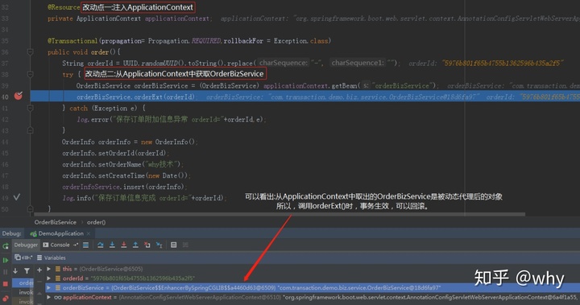580x305 pixels.
Task: Collapse order() method at line 36
Action: (31, 52)
